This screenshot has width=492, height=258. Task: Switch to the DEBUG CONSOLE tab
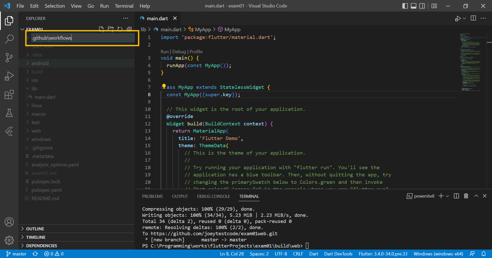click(x=213, y=196)
